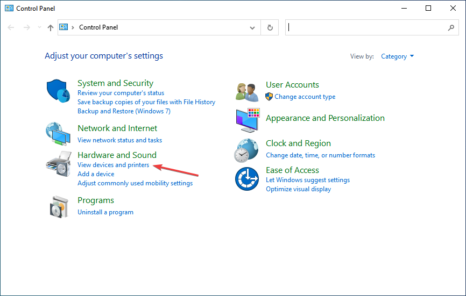Image resolution: width=466 pixels, height=296 pixels.
Task: Click the Back navigation arrow
Action: 11,27
